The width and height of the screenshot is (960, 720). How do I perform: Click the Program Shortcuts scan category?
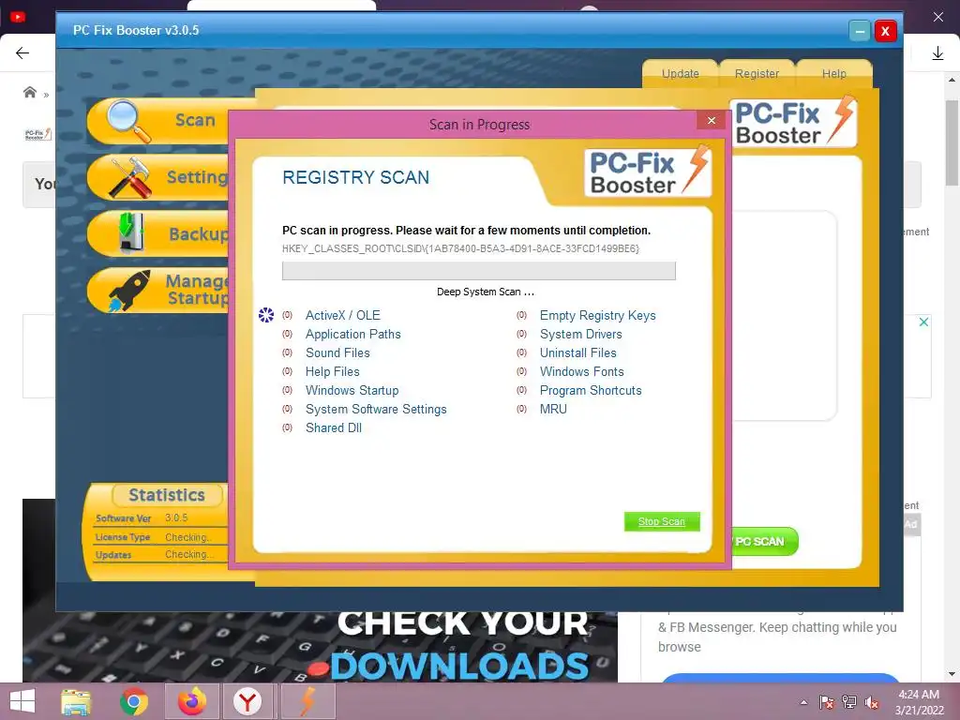[591, 391]
